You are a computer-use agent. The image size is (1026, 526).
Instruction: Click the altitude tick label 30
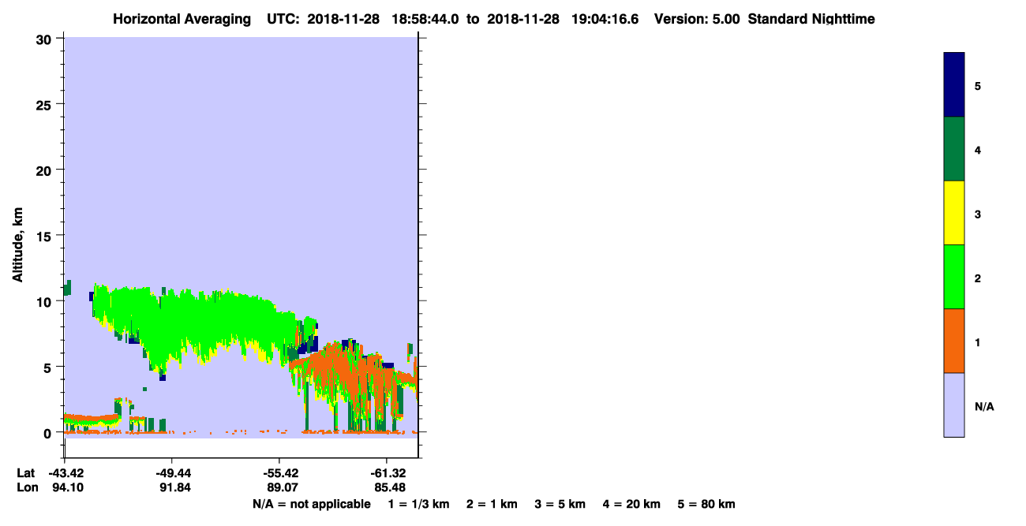coord(46,39)
